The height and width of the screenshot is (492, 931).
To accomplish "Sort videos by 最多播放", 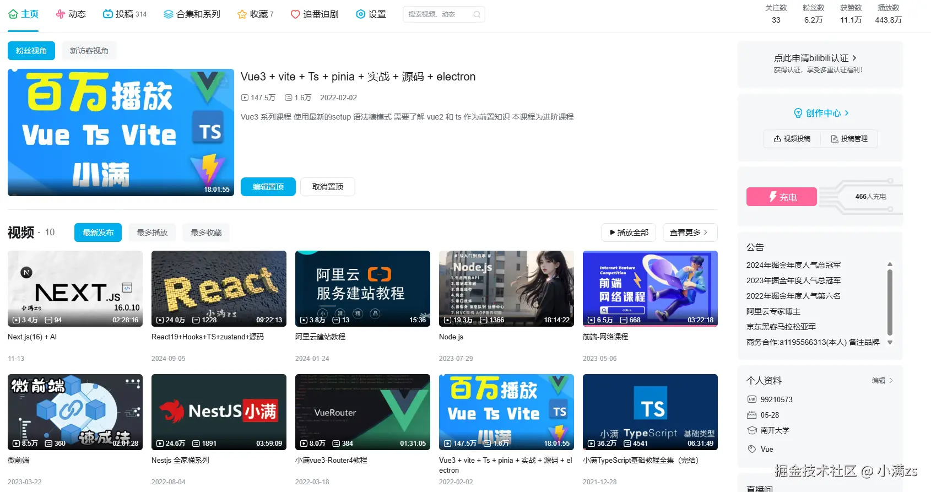I will [x=152, y=233].
